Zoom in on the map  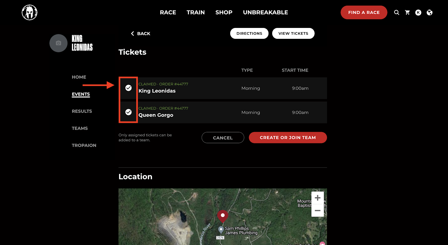click(x=318, y=198)
